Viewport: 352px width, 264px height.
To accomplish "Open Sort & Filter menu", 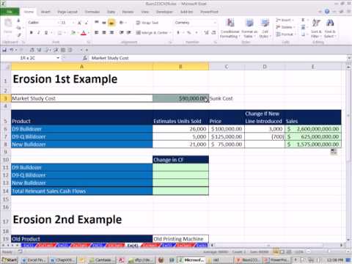I will [316, 28].
